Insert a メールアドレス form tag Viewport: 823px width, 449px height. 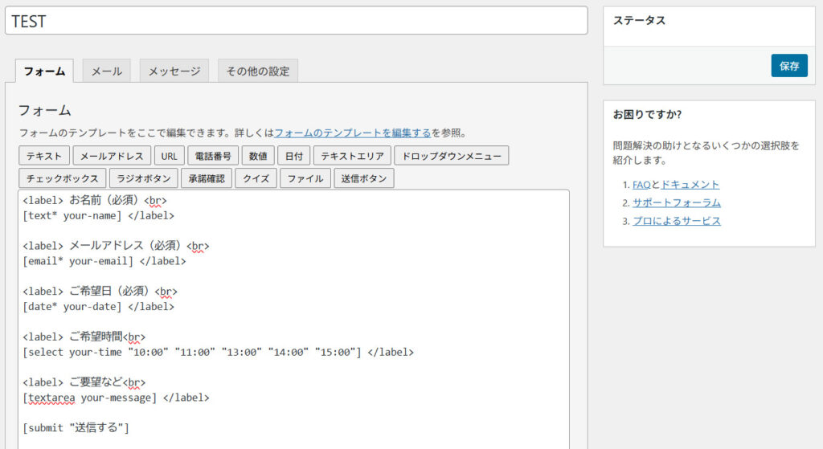point(112,156)
